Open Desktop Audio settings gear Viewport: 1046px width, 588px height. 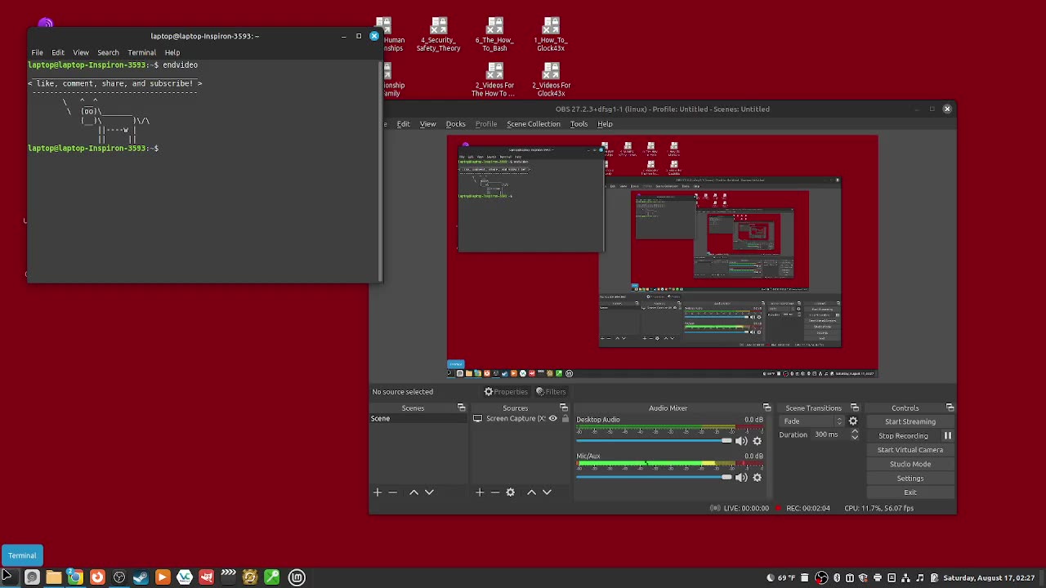pyautogui.click(x=757, y=441)
